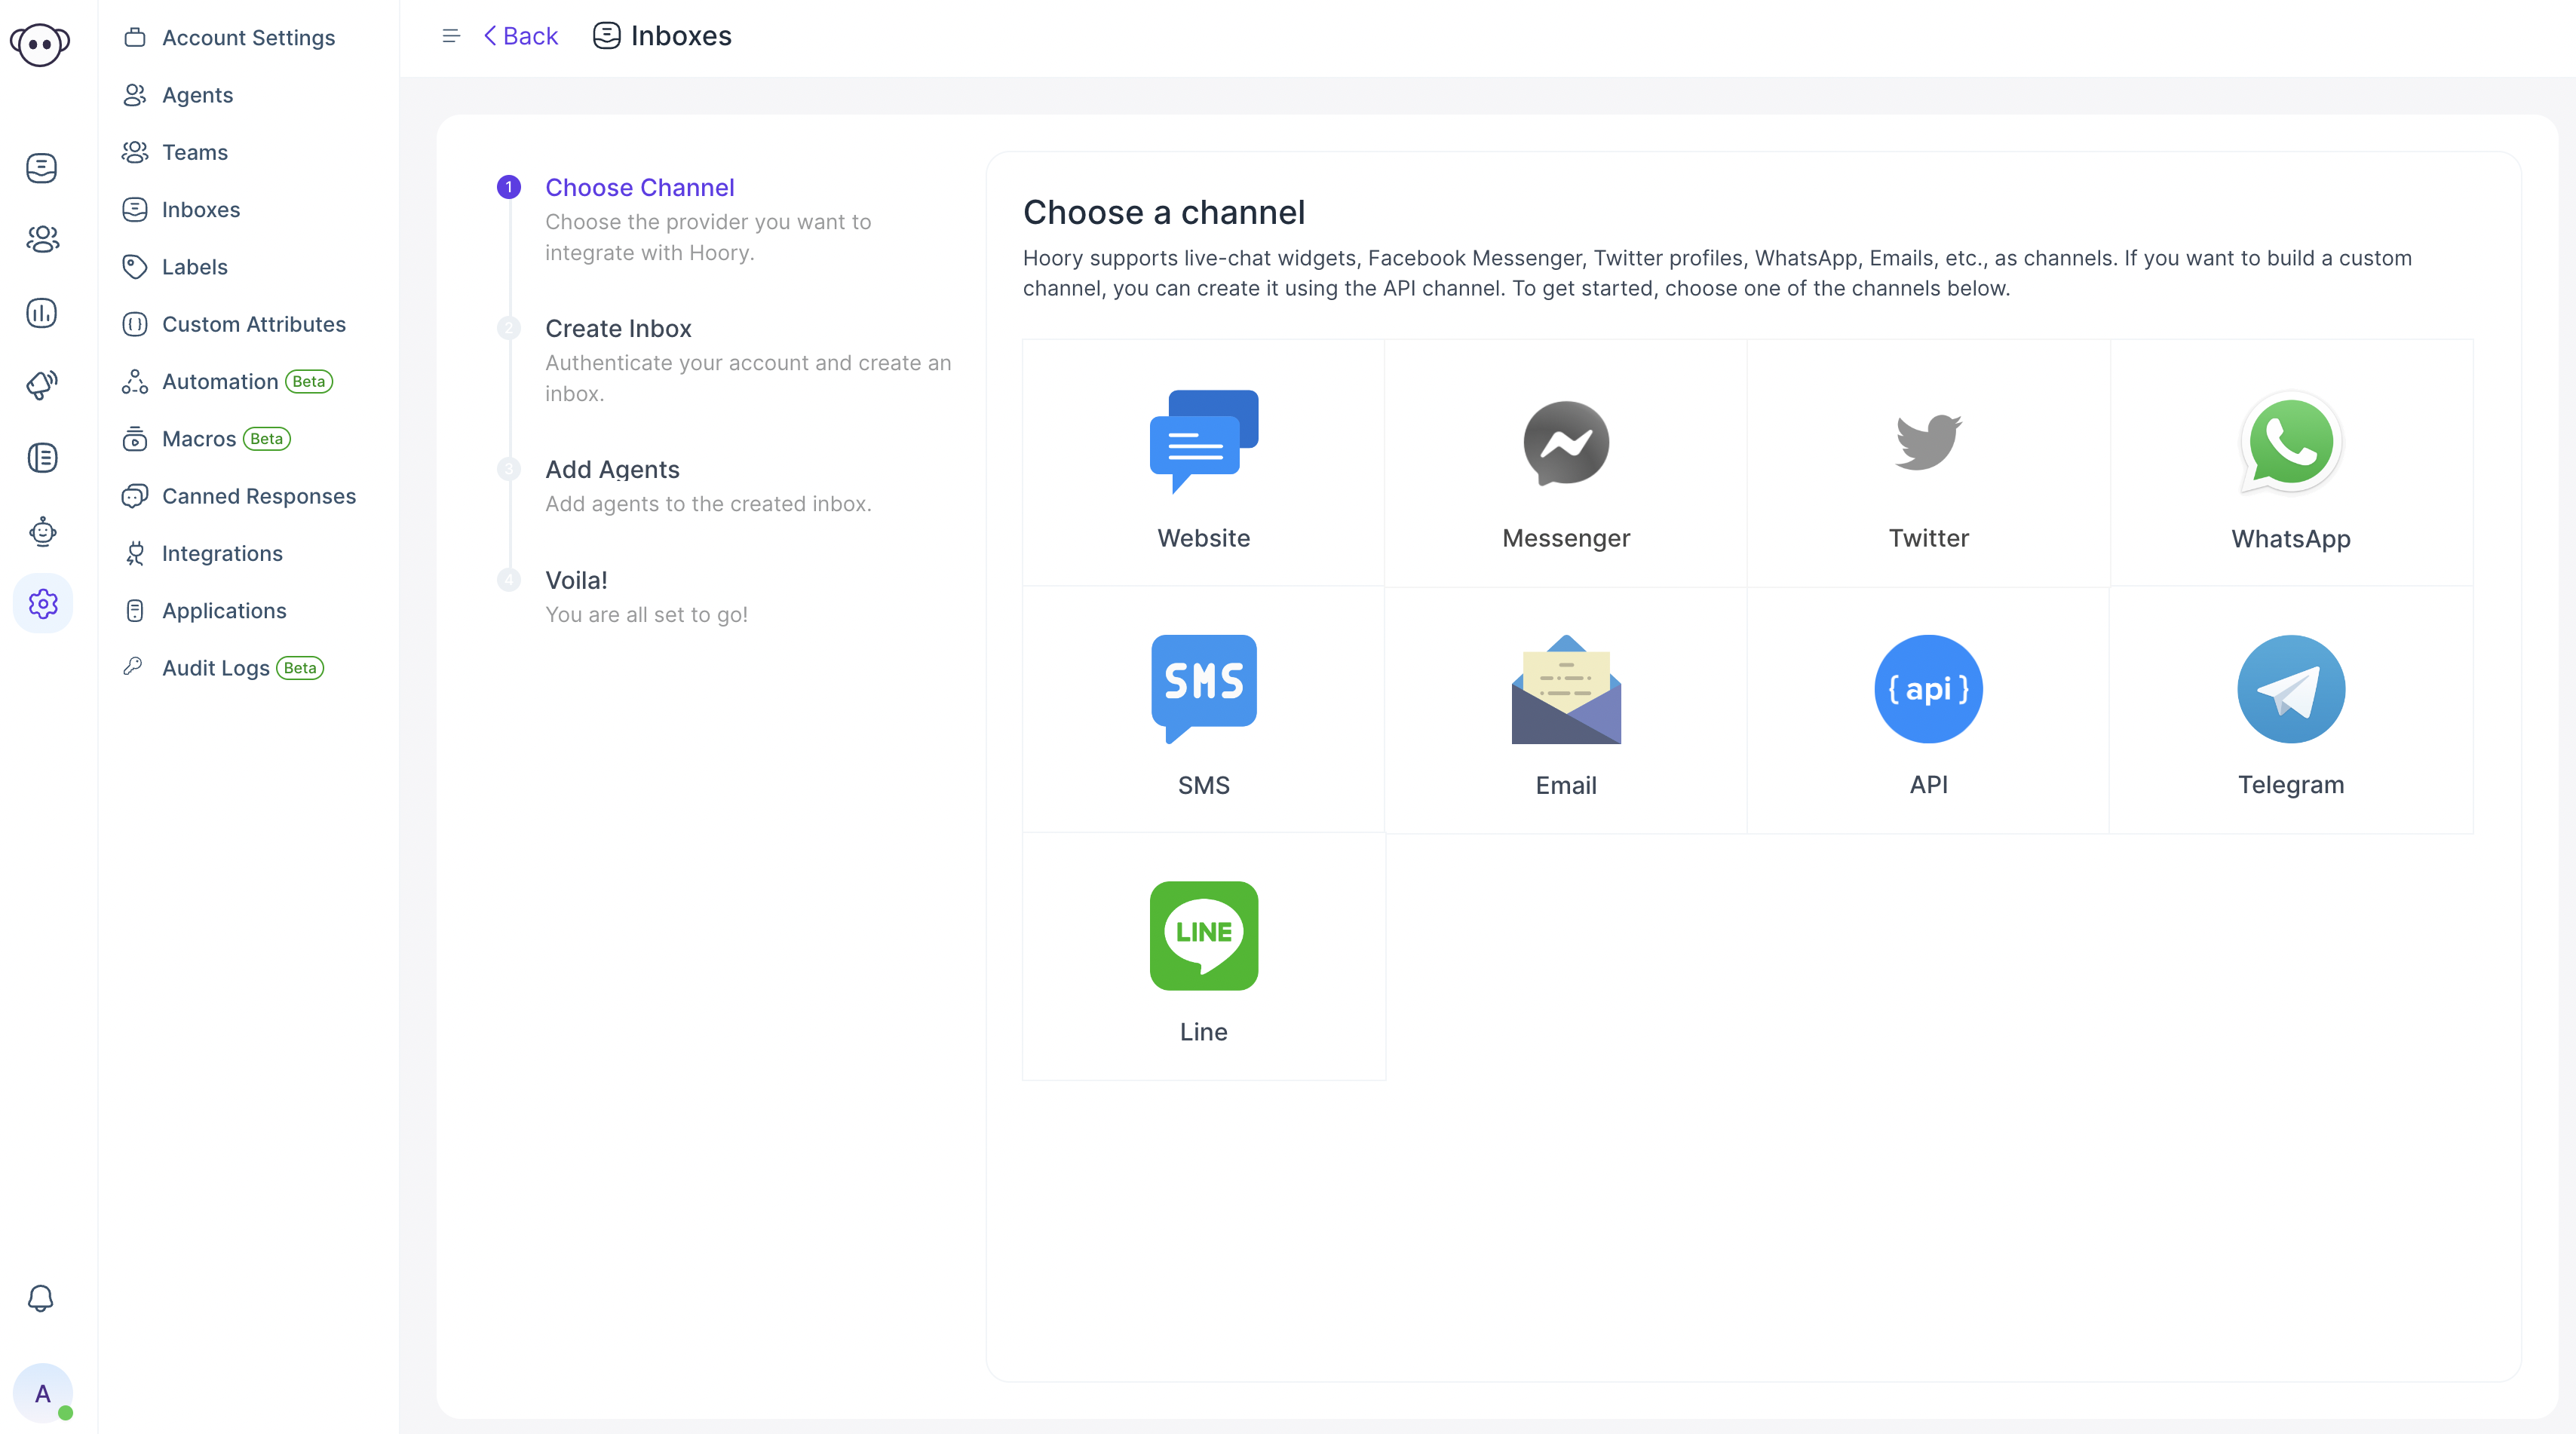2576x1434 pixels.
Task: Expand the Back navigation chevron
Action: coord(491,34)
